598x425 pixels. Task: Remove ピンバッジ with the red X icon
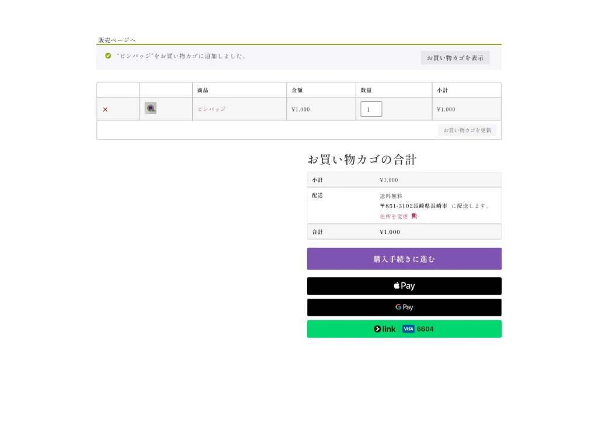(105, 109)
